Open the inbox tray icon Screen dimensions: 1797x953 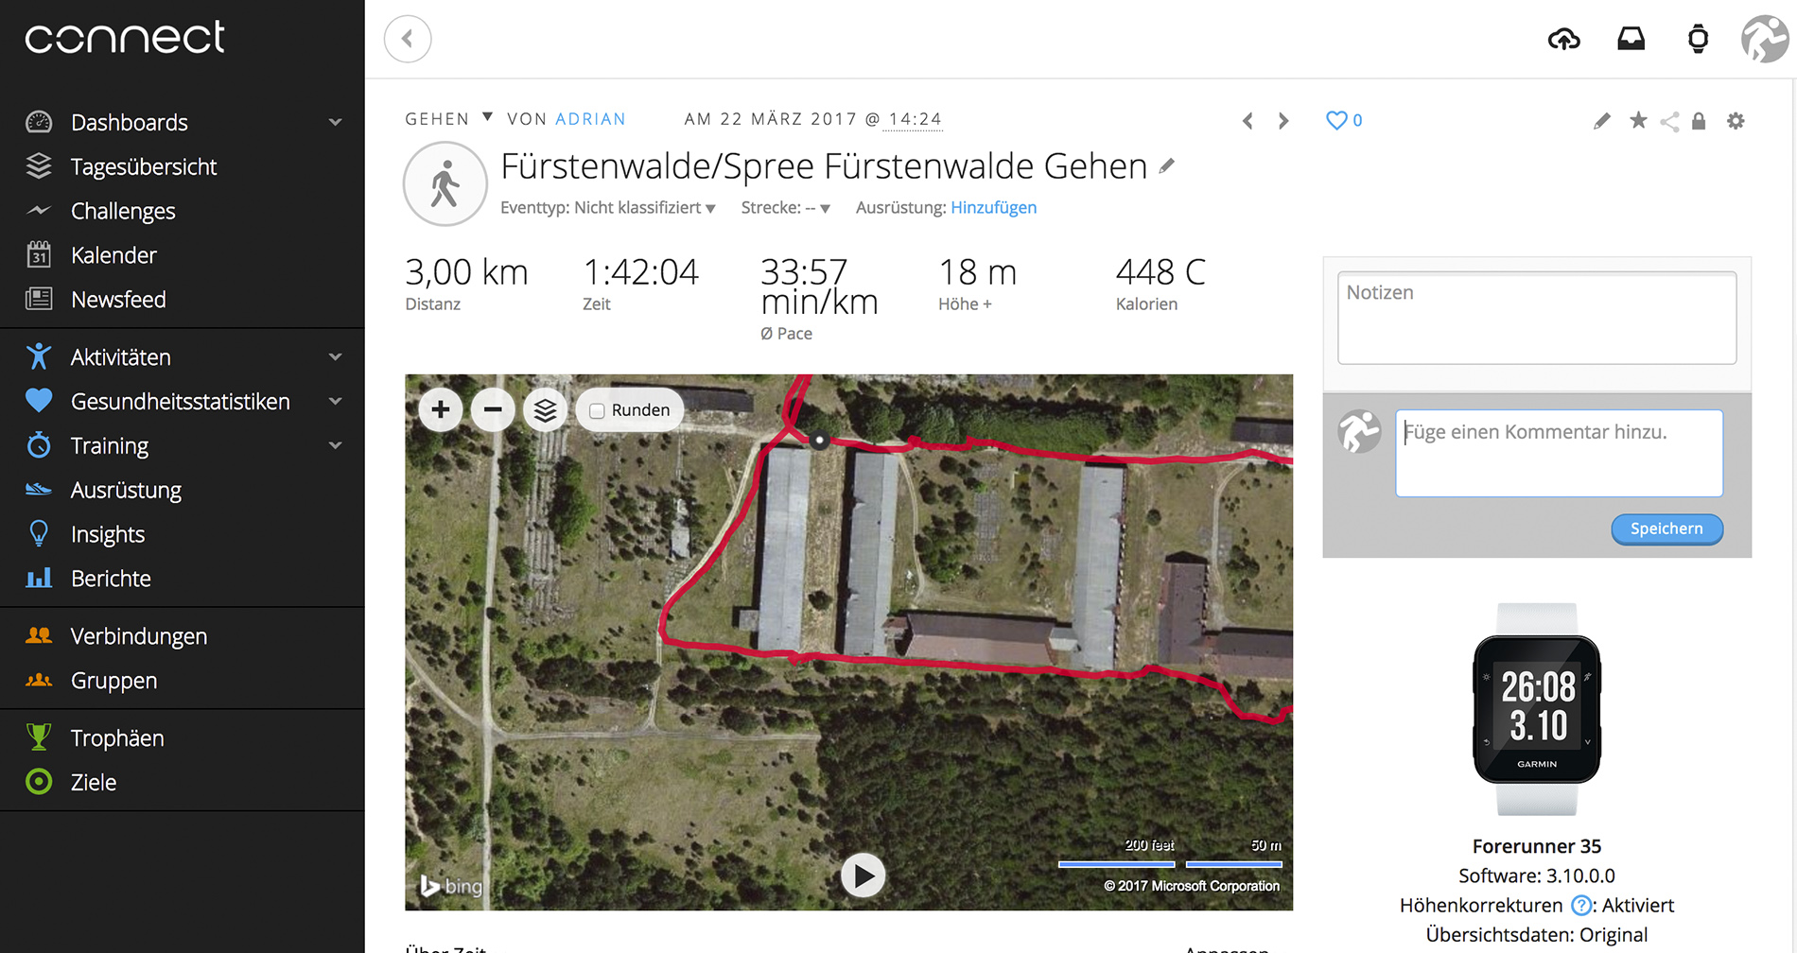point(1631,39)
